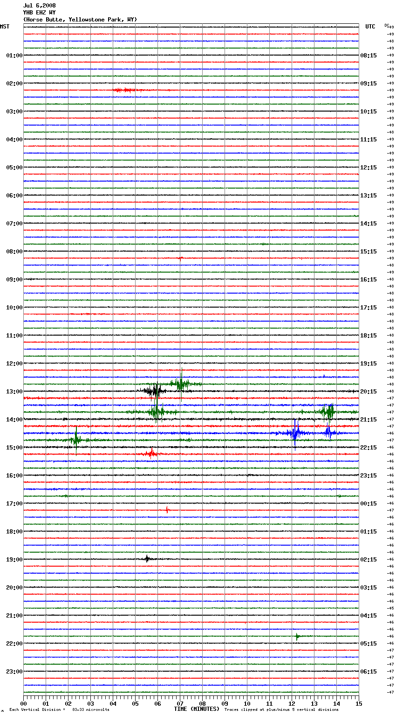The image size is (396, 716).
Task: Select the station code "YHB EHZ WY"
Action: tap(40, 13)
